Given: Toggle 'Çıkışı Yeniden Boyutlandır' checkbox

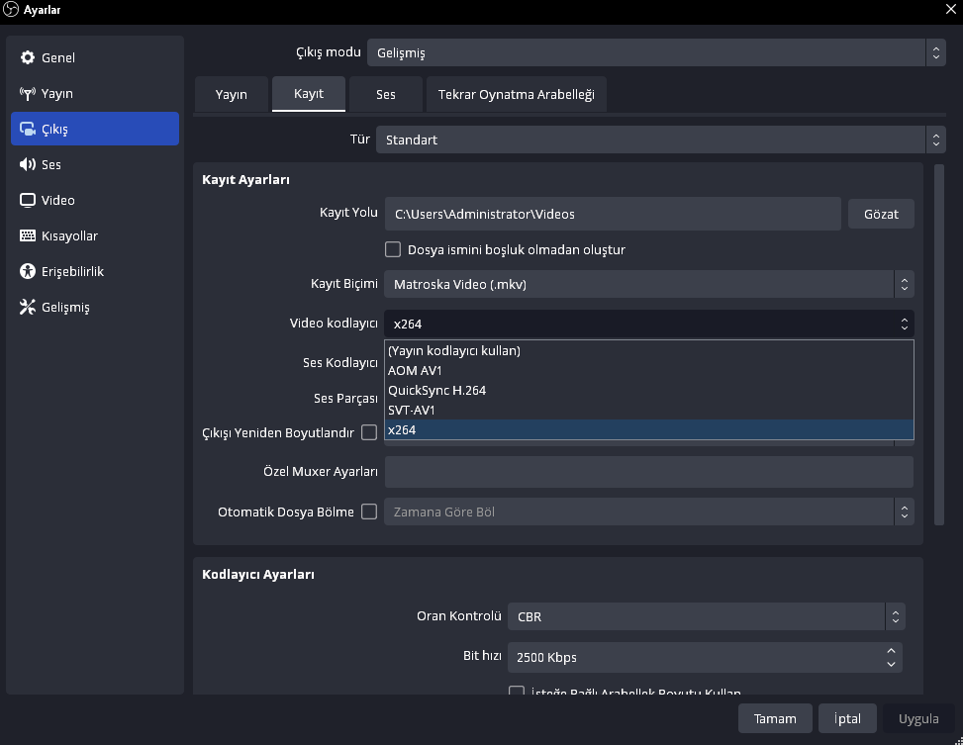Looking at the screenshot, I should tap(369, 432).
